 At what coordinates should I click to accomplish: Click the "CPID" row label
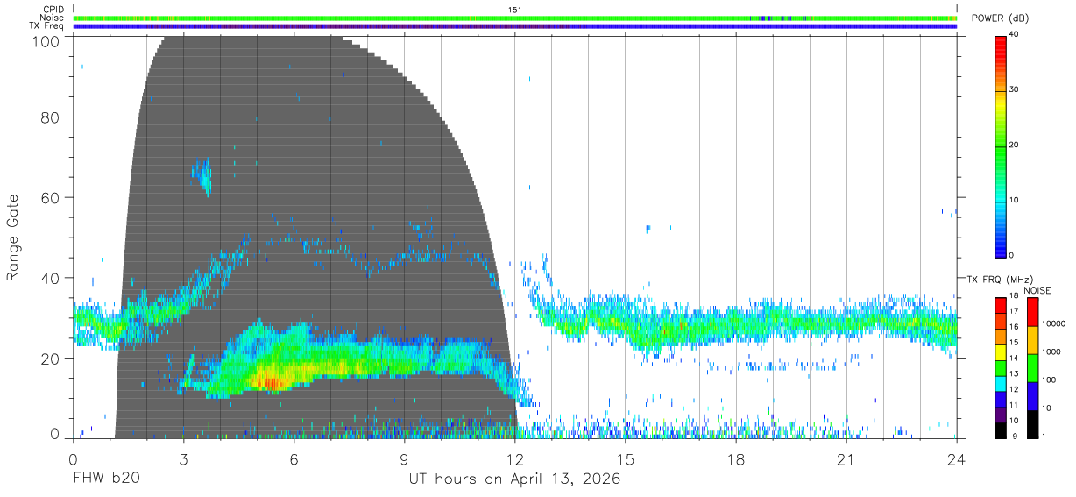[x=54, y=10]
